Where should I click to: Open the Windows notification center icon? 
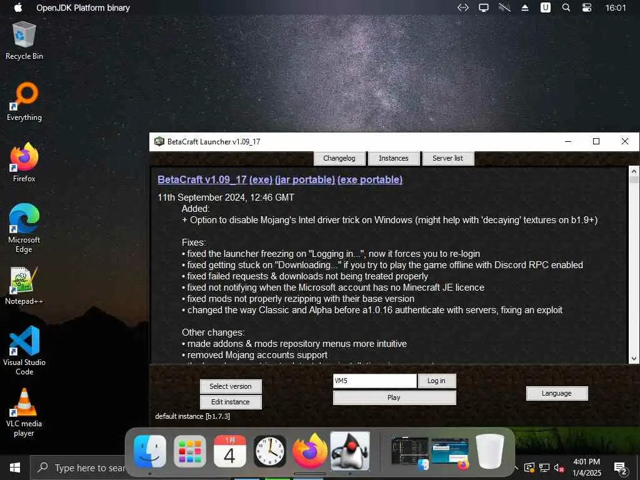(x=621, y=467)
